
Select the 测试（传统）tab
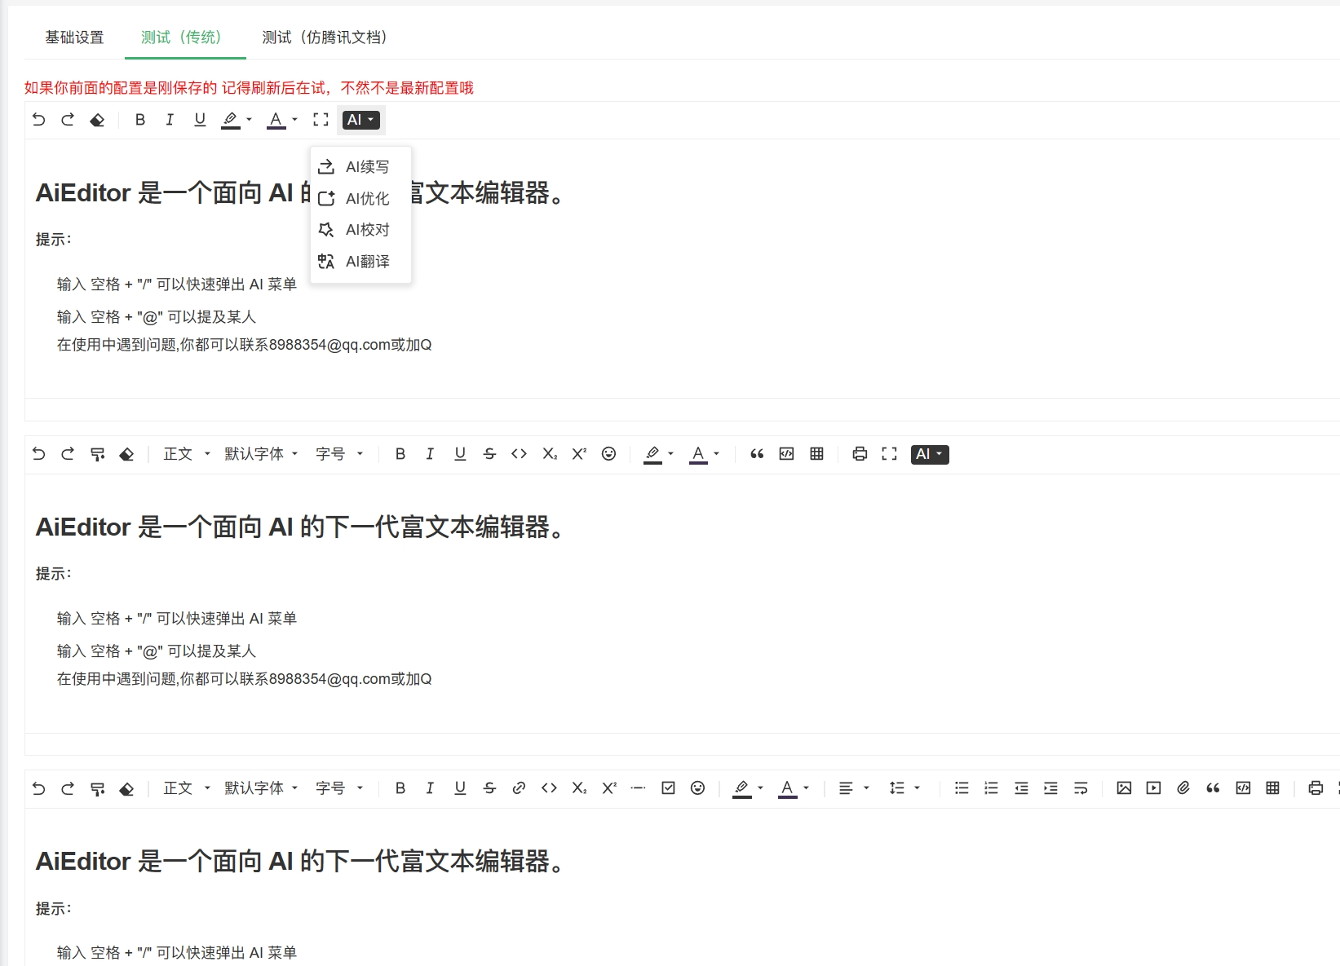coord(185,37)
